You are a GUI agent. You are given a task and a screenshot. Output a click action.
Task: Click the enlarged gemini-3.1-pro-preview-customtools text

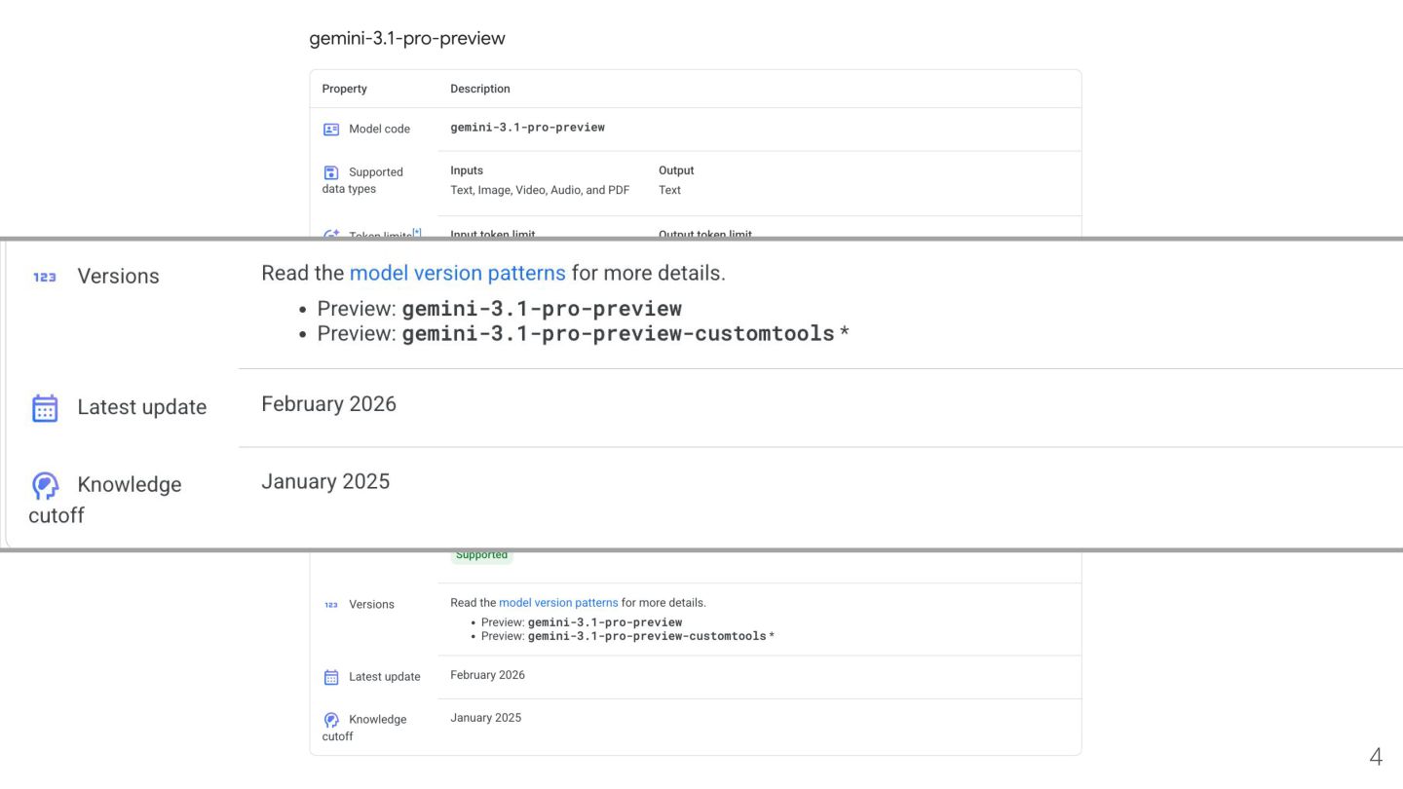tap(618, 334)
